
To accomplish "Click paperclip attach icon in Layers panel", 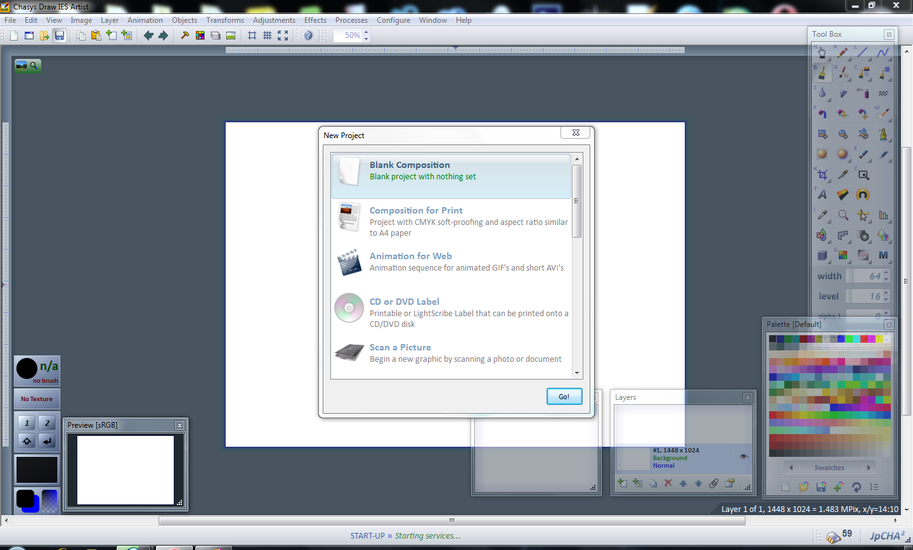I will click(x=714, y=483).
